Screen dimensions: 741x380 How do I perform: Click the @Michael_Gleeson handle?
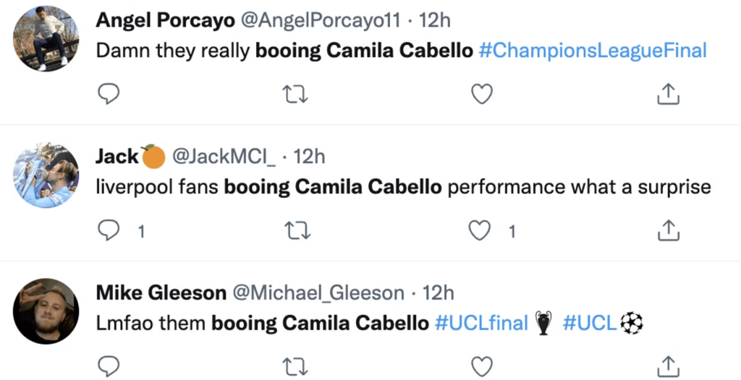coord(318,293)
